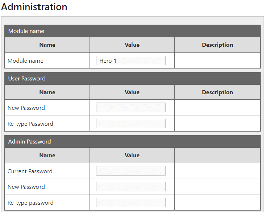Select the Admin Current Password input box
Image resolution: width=265 pixels, height=212 pixels.
pyautogui.click(x=131, y=171)
